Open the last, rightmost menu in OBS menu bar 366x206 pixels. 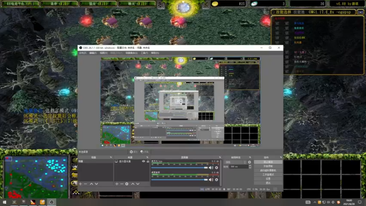tap(155, 53)
